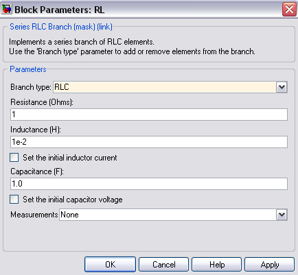Click the Inductance (H) input field
The height and width of the screenshot is (275, 298).
(x=149, y=142)
